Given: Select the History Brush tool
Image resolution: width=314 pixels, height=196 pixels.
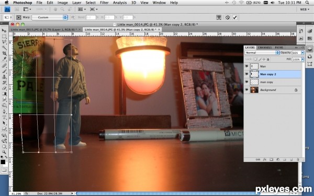Looking at the screenshot, I should coord(4,83).
